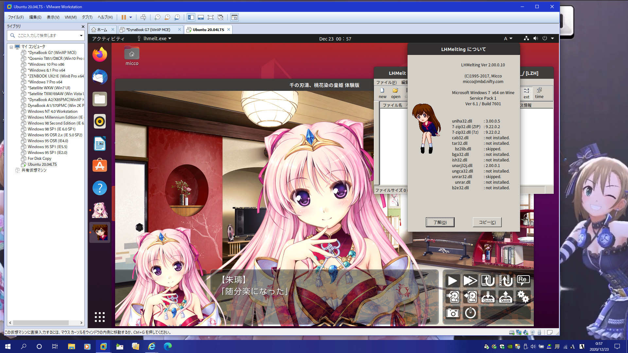Open the library search box dropdown arrow
628x353 pixels.
81,35
